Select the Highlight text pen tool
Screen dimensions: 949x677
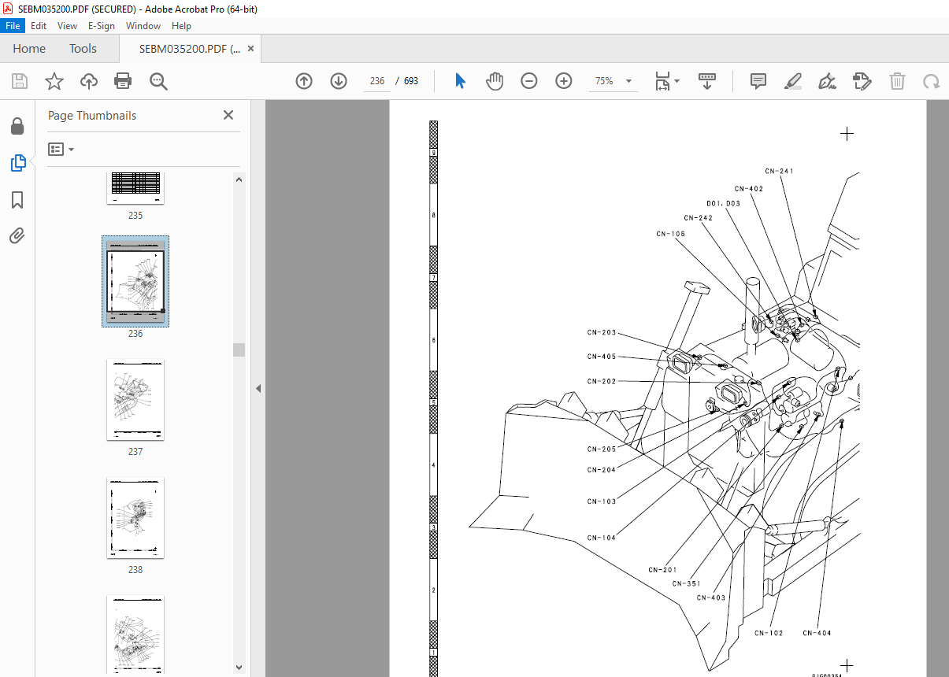click(x=793, y=81)
